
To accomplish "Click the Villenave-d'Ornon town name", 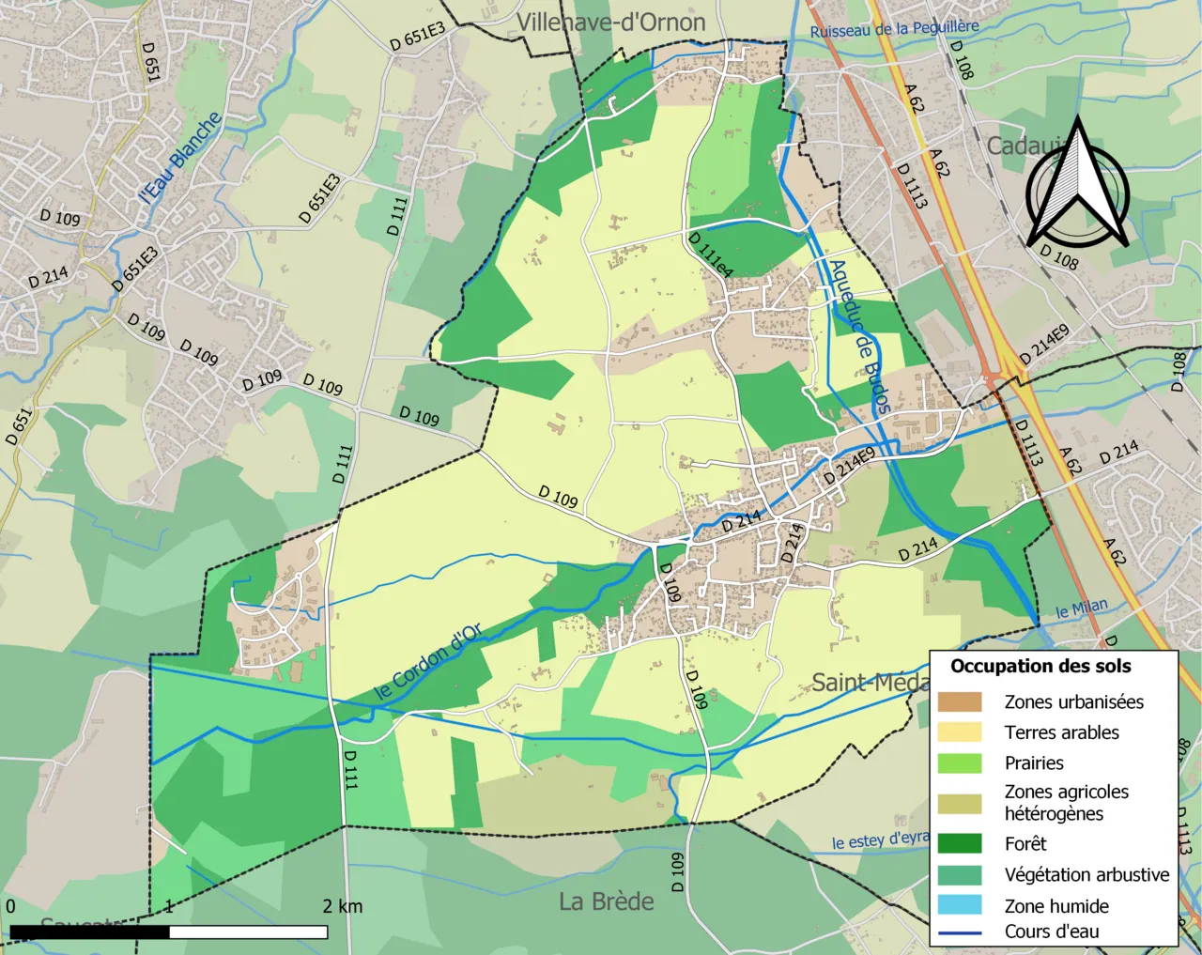I will tap(610, 23).
